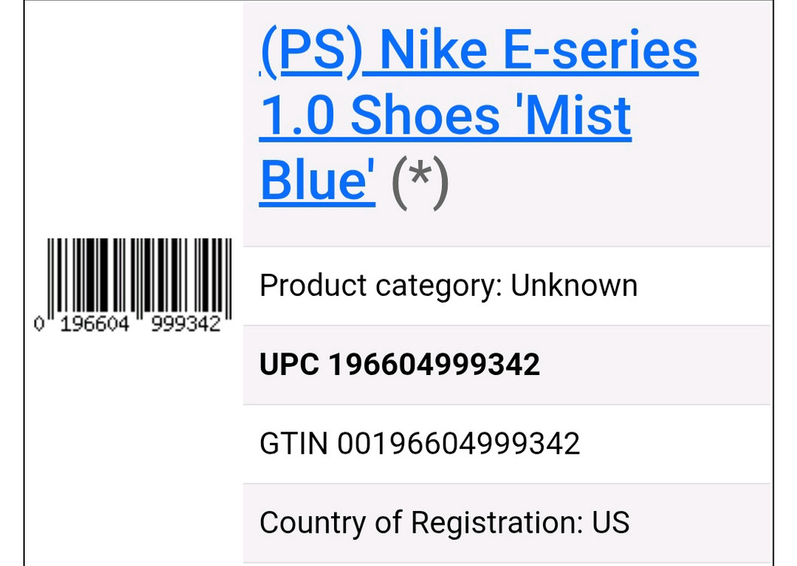797x566 pixels.
Task: Click the "Unknown" category value
Action: tap(574, 286)
